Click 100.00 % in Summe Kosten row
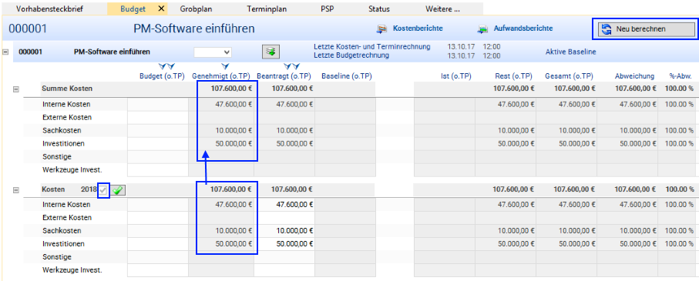Viewport: 699px width, 281px height. pos(679,89)
